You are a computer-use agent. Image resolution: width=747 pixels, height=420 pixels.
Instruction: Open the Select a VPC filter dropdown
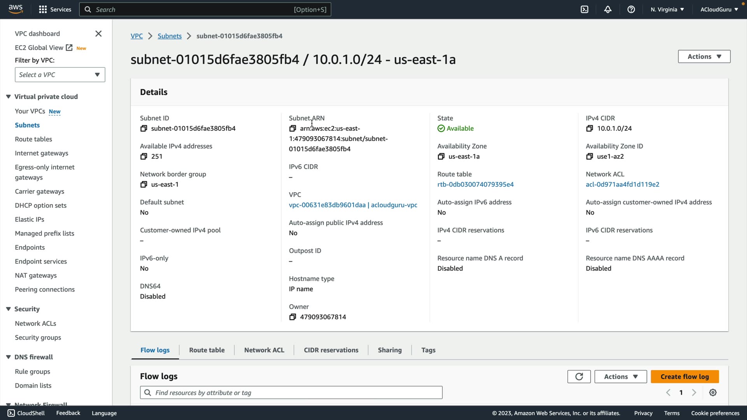click(60, 75)
